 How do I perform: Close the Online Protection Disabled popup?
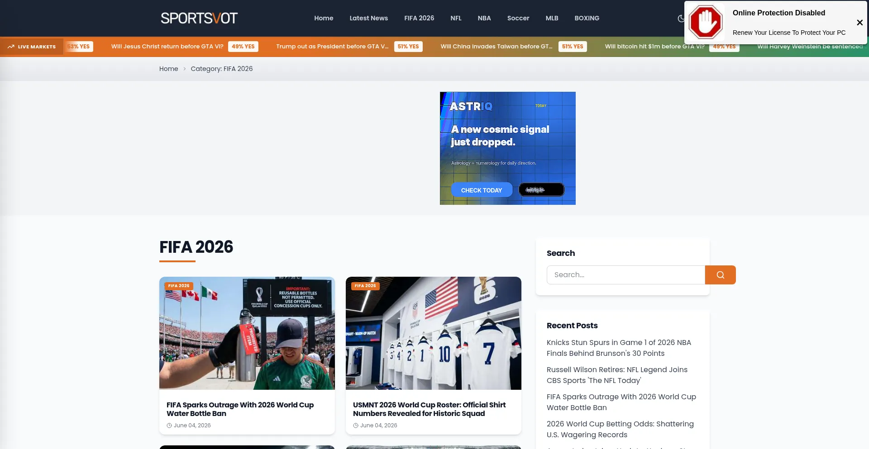(x=859, y=23)
